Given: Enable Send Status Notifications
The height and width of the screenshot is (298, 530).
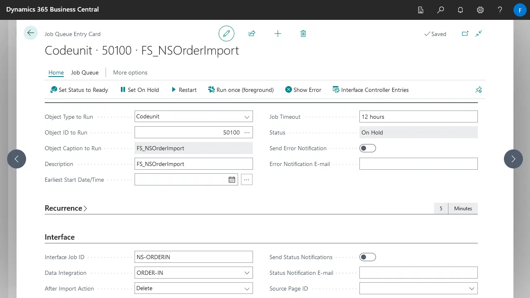Looking at the screenshot, I should click(367, 257).
